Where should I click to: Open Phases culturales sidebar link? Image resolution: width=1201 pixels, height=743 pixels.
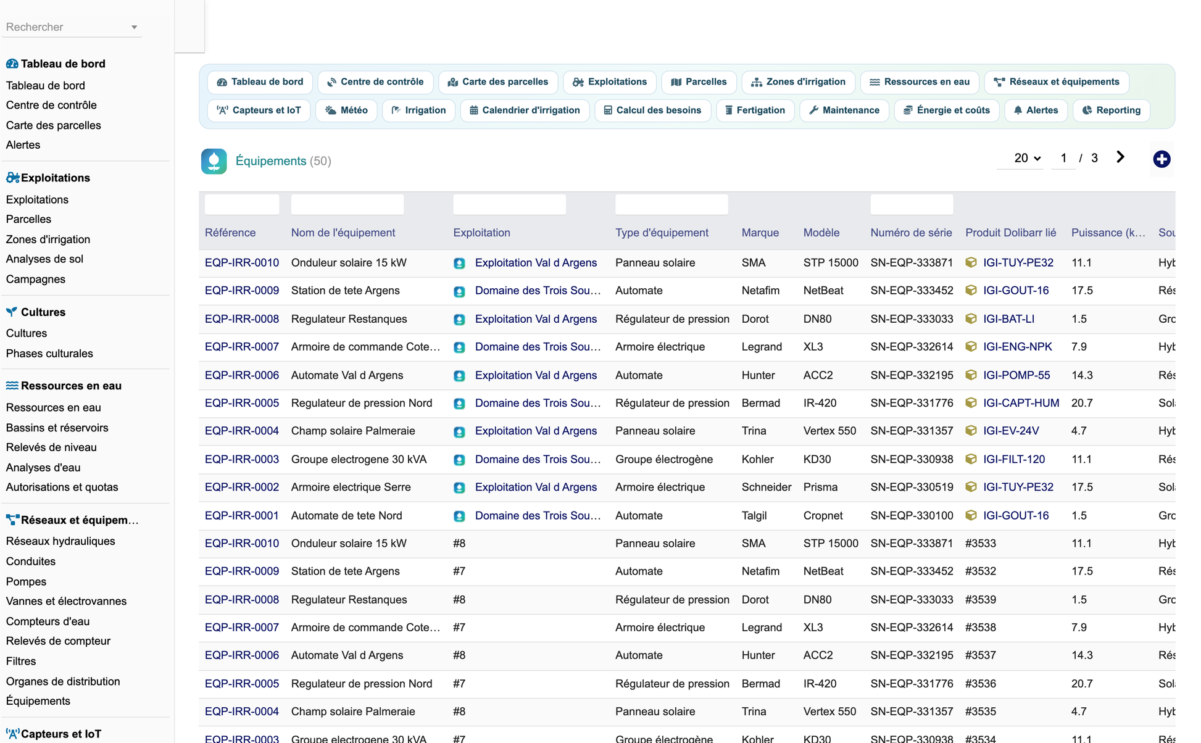point(49,354)
